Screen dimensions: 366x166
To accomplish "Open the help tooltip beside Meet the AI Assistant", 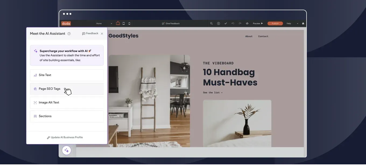I will [69, 34].
